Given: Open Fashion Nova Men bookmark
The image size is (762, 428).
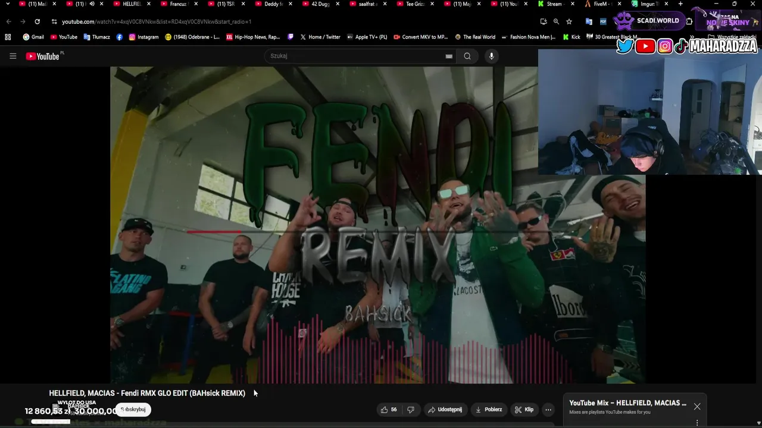Looking at the screenshot, I should click(529, 37).
